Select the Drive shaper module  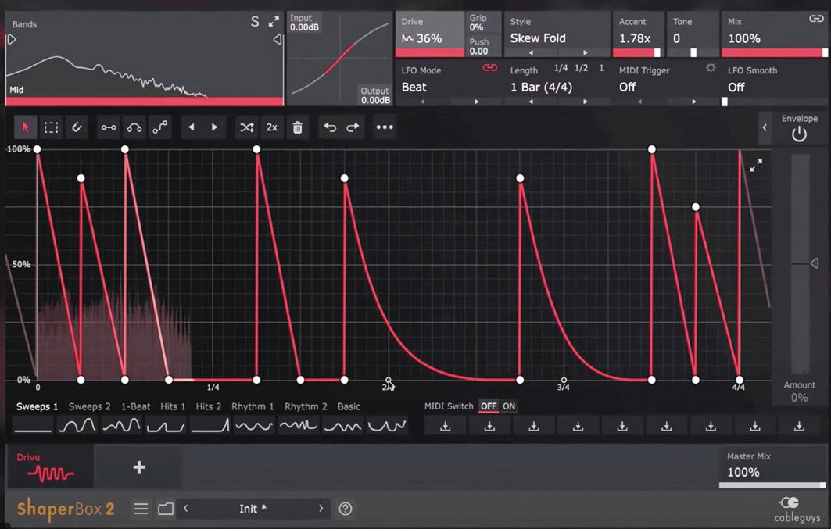click(x=50, y=466)
